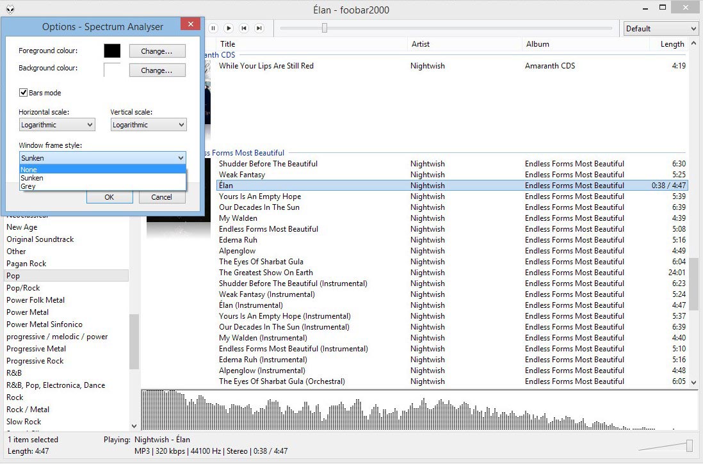The height and width of the screenshot is (464, 703).
Task: Click the black Foreground colour swatch
Action: [x=111, y=51]
